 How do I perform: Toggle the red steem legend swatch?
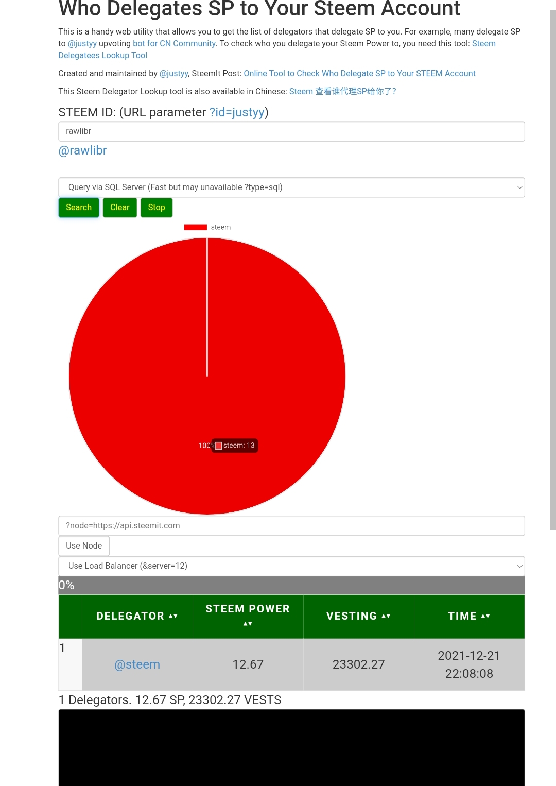pyautogui.click(x=196, y=227)
